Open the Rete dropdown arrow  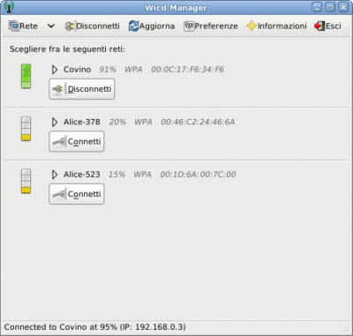(51, 26)
